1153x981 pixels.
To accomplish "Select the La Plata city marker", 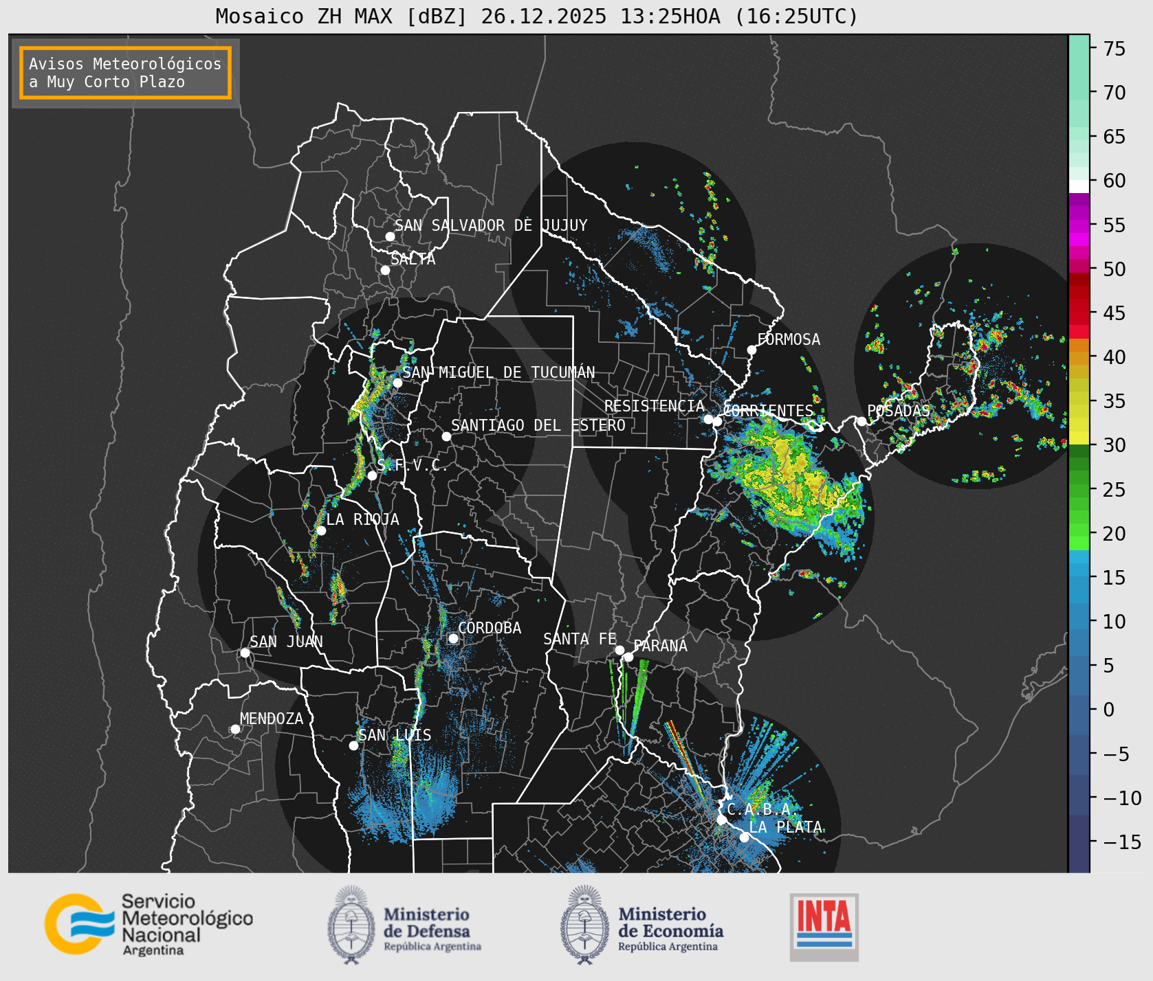I will 744,837.
